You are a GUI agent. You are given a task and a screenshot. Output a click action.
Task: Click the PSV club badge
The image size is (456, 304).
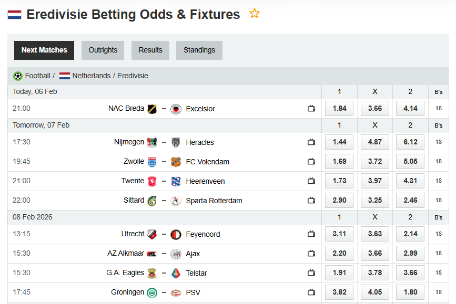176,293
